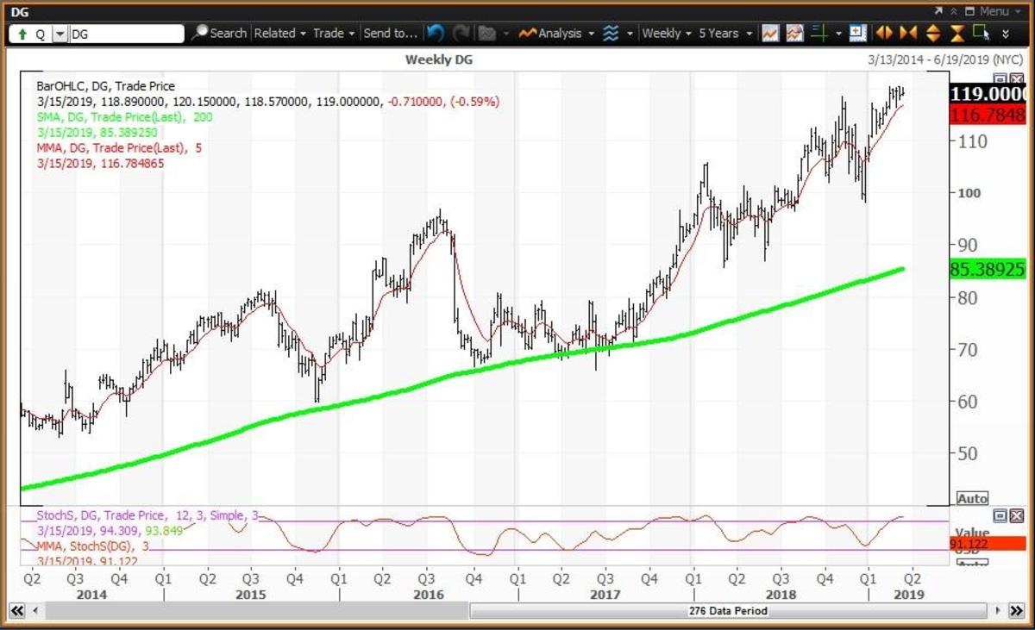Click the green 85.38925 SMA label

click(988, 269)
